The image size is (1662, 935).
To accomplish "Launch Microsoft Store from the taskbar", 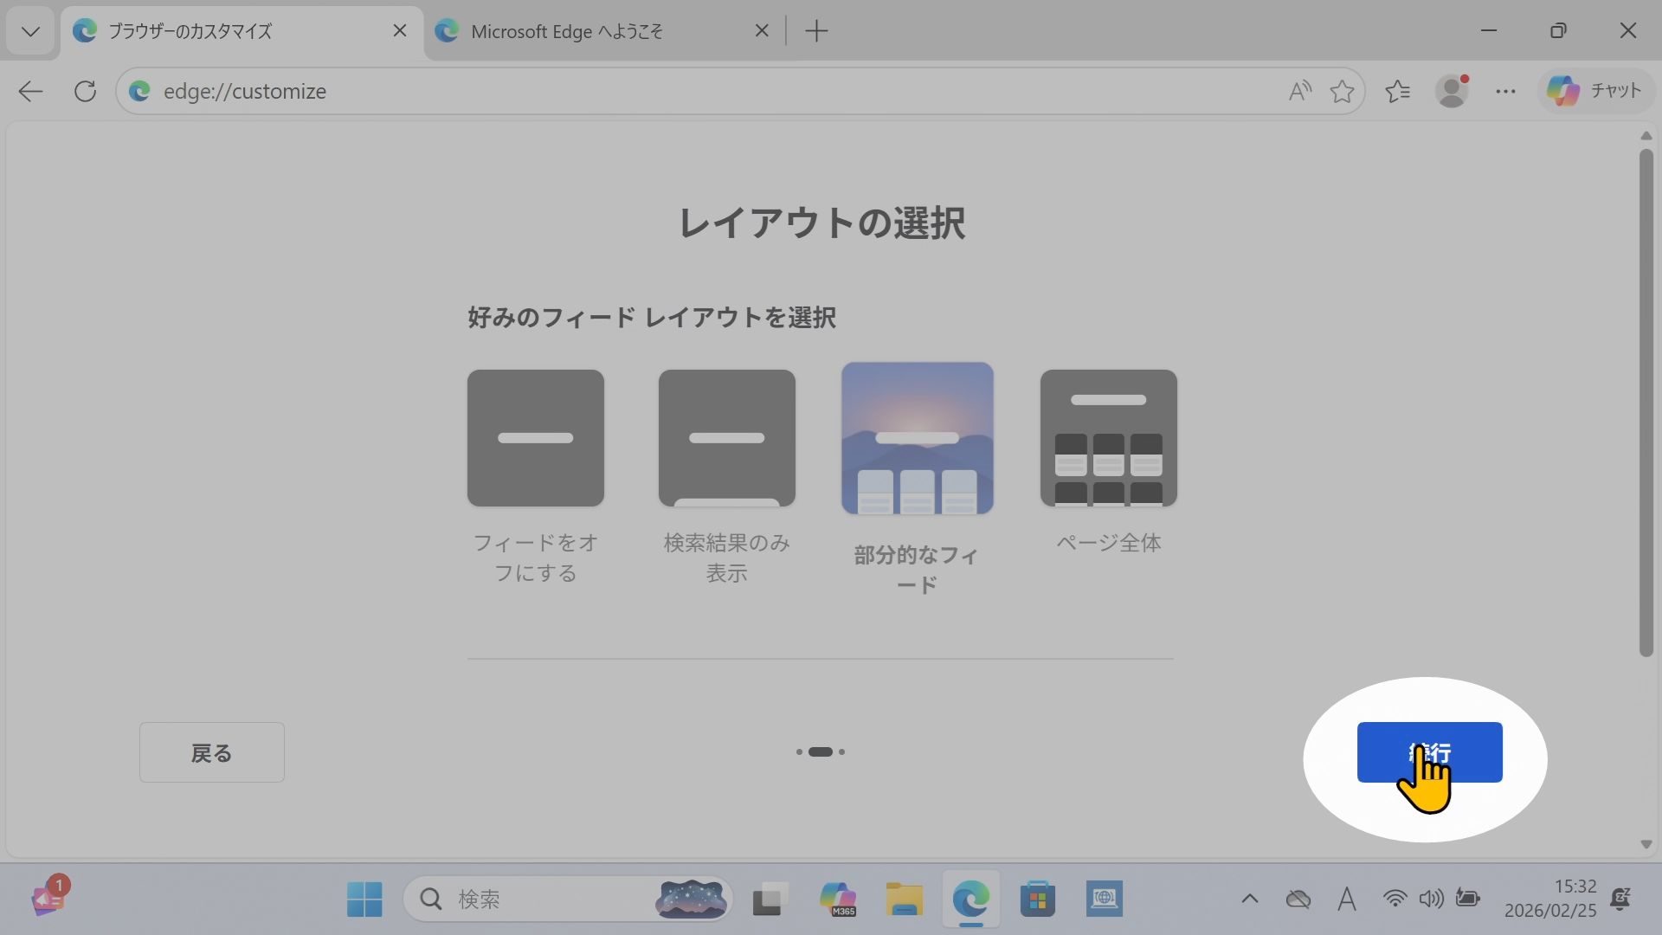I will [x=1038, y=899].
